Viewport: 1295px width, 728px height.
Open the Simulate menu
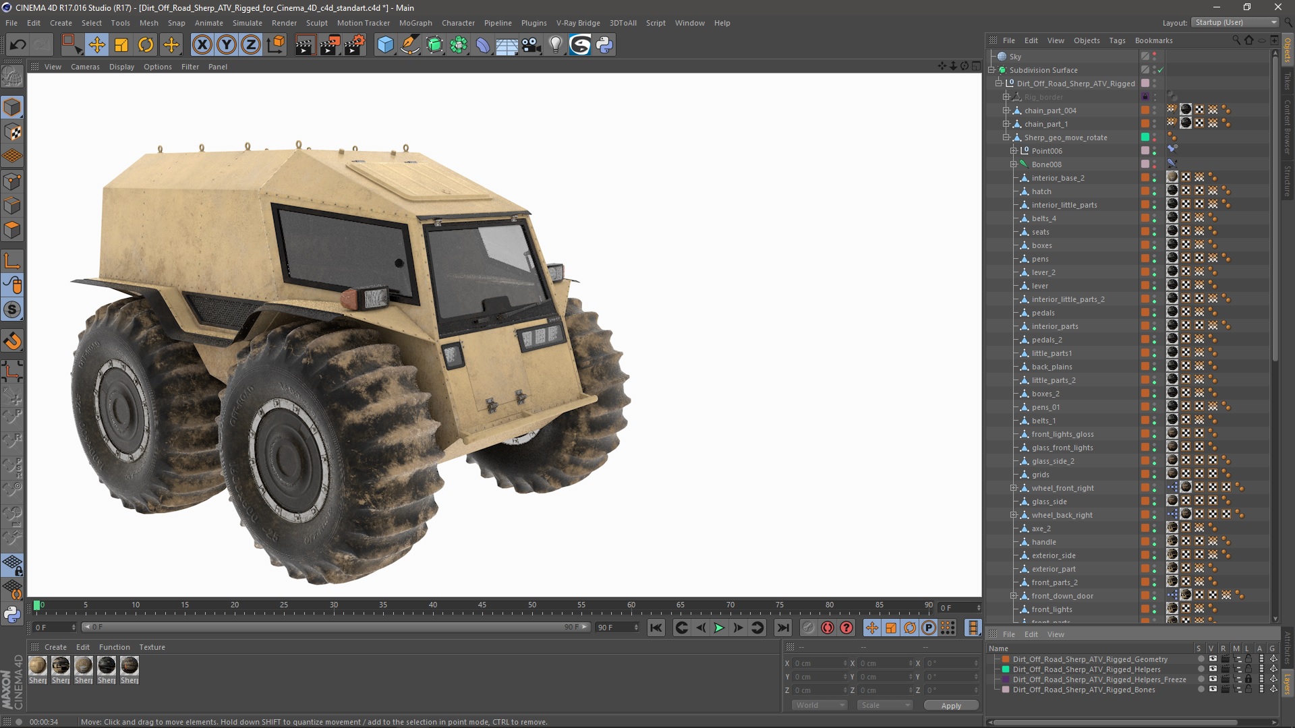coord(247,23)
